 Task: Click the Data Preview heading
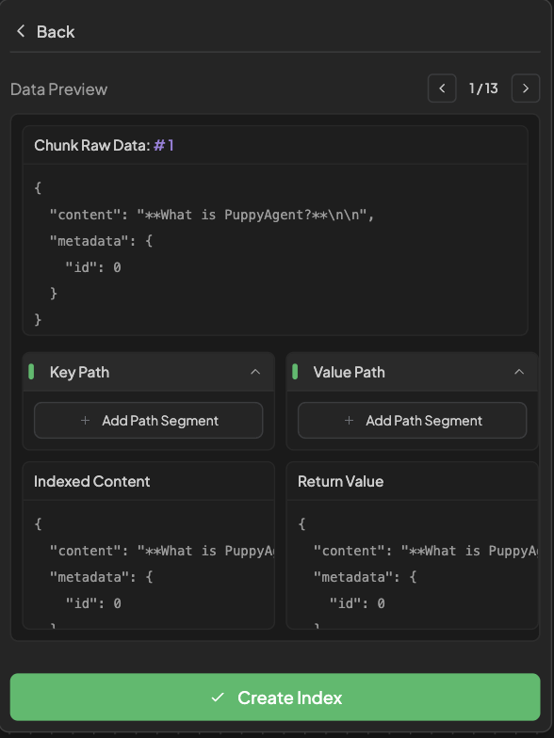pos(58,89)
